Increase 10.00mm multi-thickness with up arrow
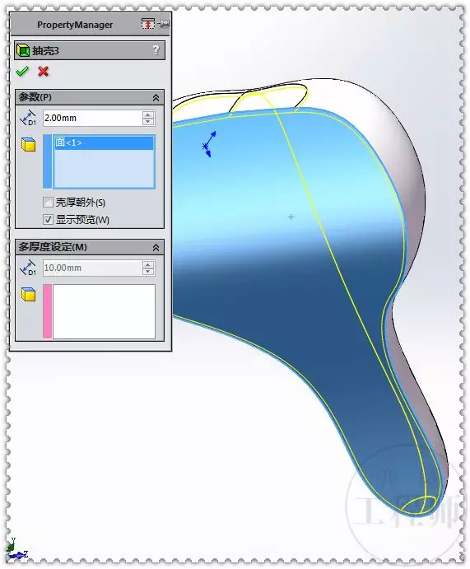Viewport: 470px width, 569px height. (x=147, y=264)
